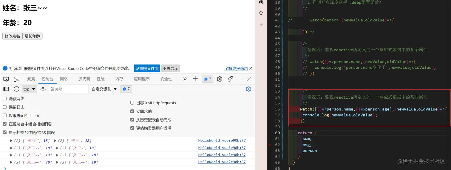Screen dimensions: 451x170
Task: Uncheck 从历史记录自动完成 checkbox
Action: click(x=132, y=120)
